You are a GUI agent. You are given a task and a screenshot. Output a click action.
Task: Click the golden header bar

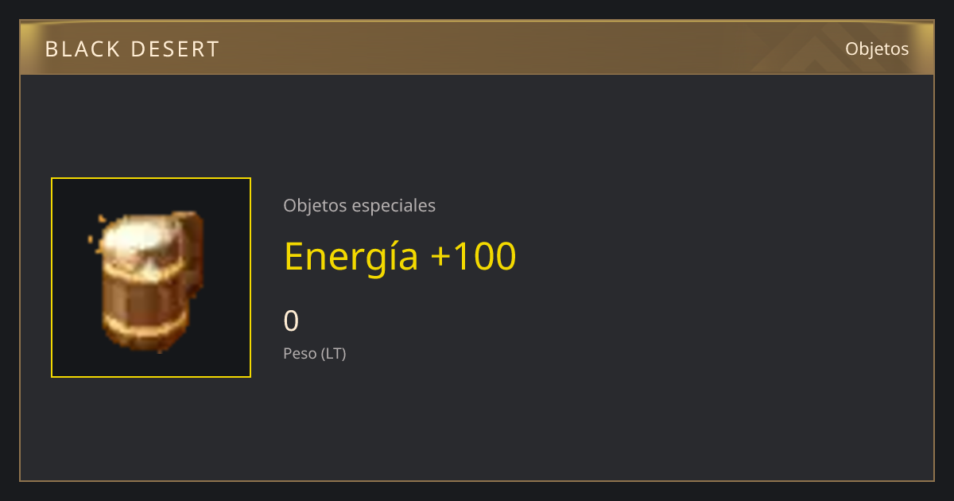click(477, 49)
